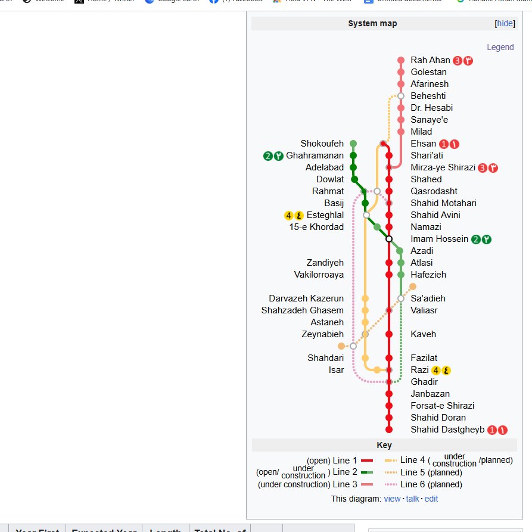Select the Shahdari station name
Viewport: 532px width, 532px height.
325,358
